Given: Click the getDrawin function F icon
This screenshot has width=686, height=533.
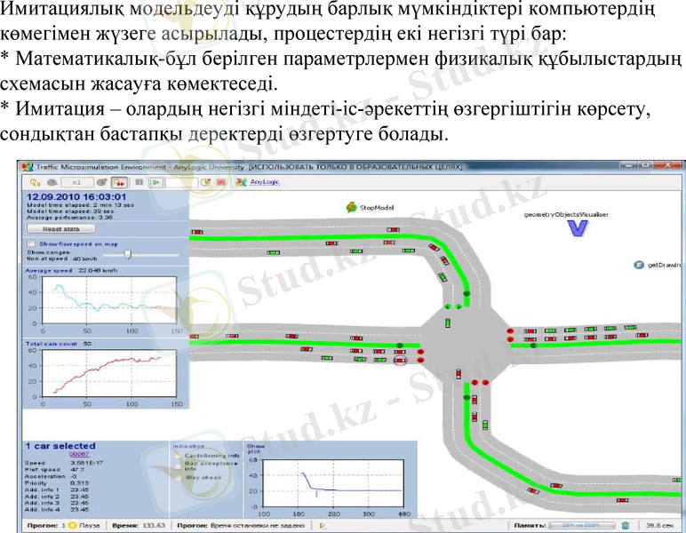Looking at the screenshot, I should (x=638, y=265).
